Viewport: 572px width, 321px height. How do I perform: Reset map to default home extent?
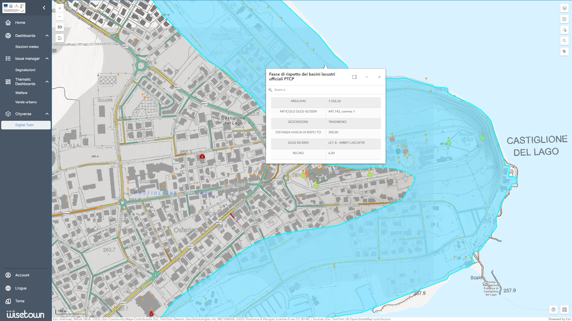pos(60,38)
